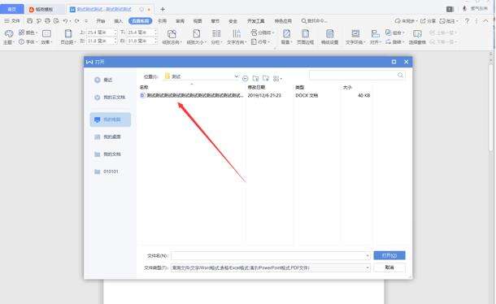Click the Columns (分栏) icon

pyautogui.click(x=216, y=33)
